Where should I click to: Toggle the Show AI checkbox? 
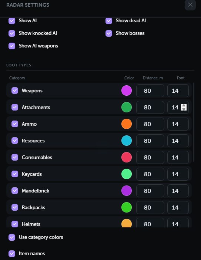click(x=12, y=21)
